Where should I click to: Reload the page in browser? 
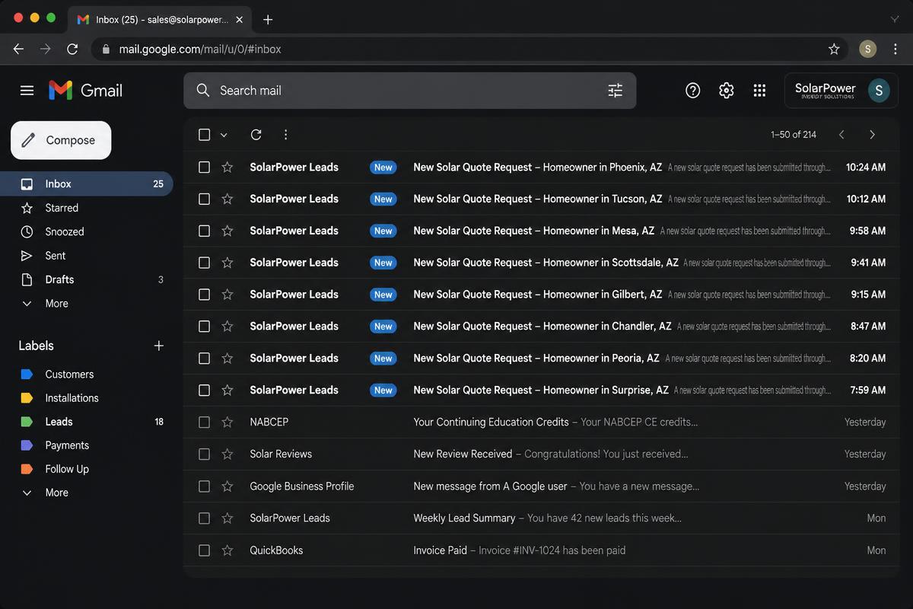72,49
